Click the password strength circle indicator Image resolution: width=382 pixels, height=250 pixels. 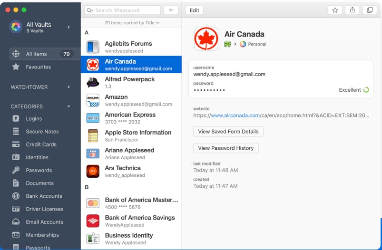366,90
